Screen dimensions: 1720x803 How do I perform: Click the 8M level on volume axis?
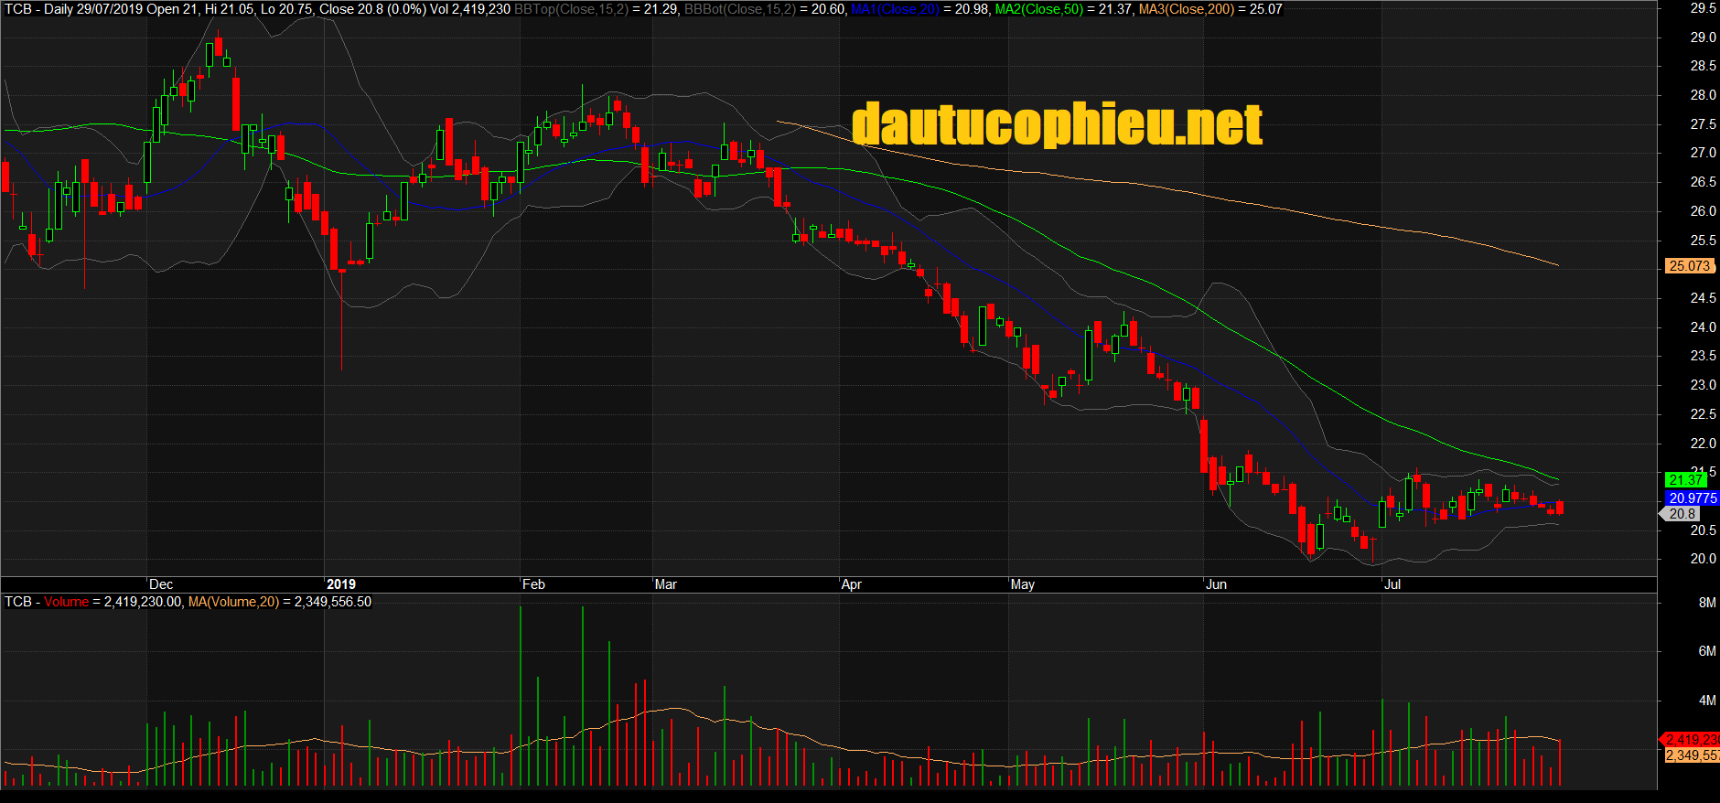click(x=1706, y=603)
